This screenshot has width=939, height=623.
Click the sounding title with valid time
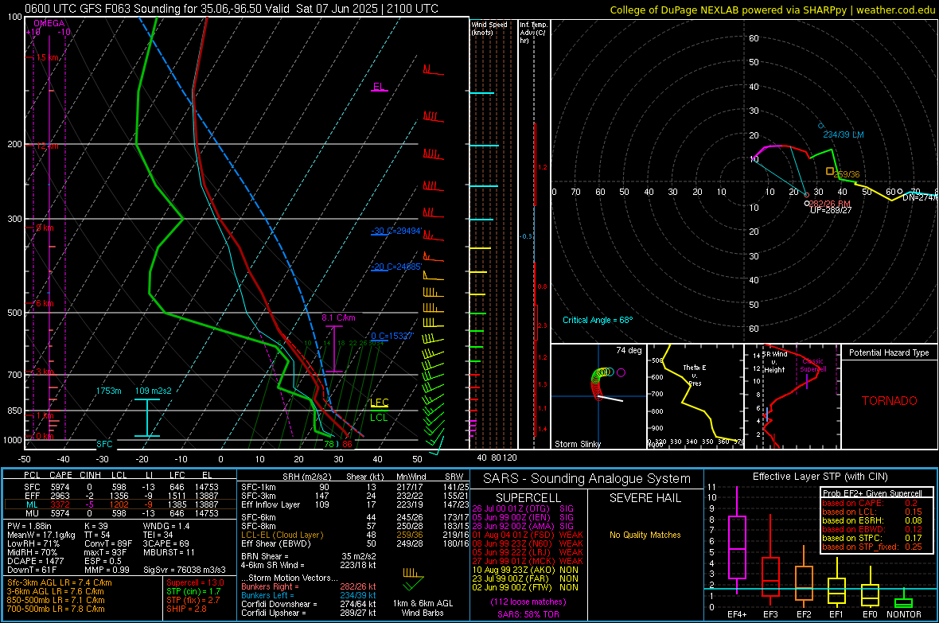231,9
